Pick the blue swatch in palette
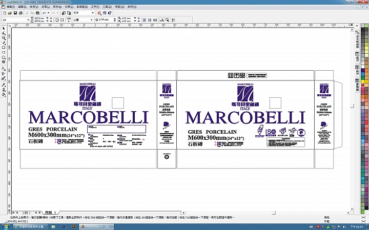Image resolution: width=369 pixels, height=230 pixels. click(x=363, y=74)
